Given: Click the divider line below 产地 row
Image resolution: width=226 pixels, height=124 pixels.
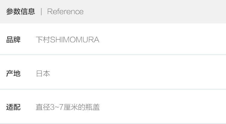Looking at the screenshot, I should coord(113,89).
